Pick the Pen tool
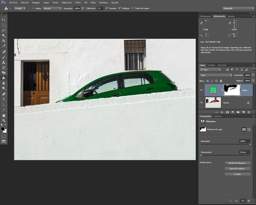Screen dimensions: 256x205 pyautogui.click(x=3, y=94)
